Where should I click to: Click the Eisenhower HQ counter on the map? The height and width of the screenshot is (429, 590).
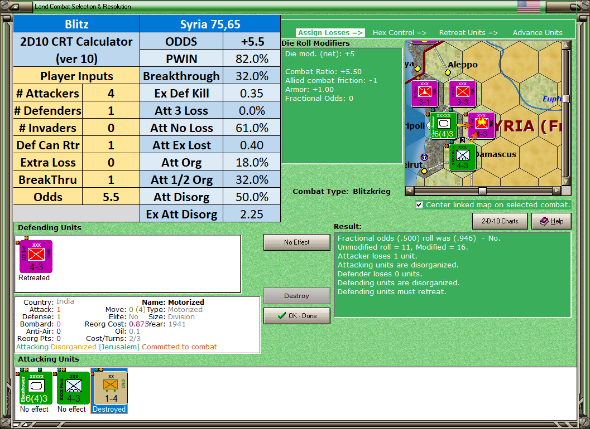coord(443,125)
